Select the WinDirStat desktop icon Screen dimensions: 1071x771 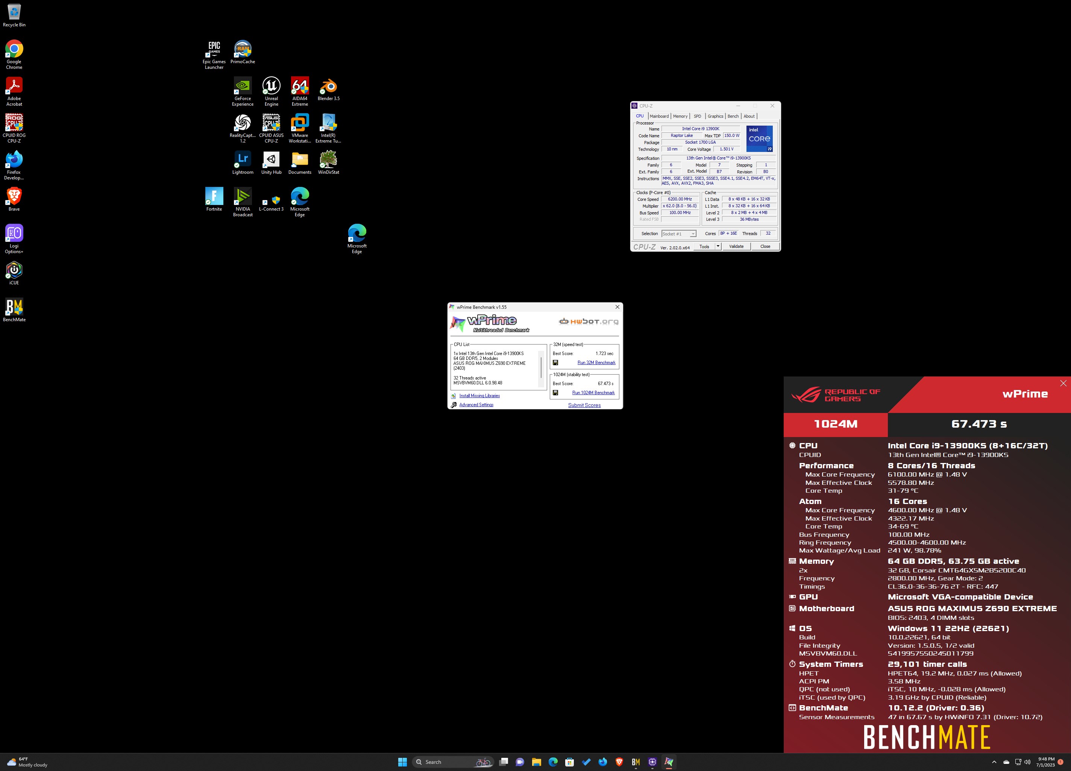329,163
